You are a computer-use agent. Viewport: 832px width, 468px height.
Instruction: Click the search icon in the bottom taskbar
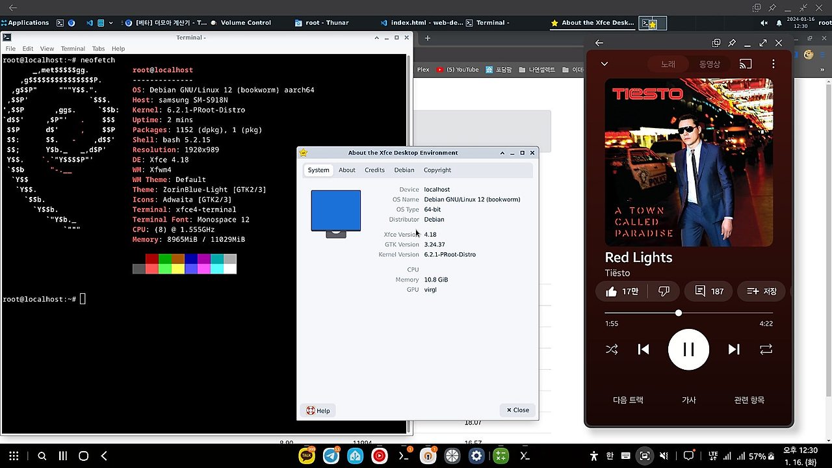pyautogui.click(x=42, y=456)
